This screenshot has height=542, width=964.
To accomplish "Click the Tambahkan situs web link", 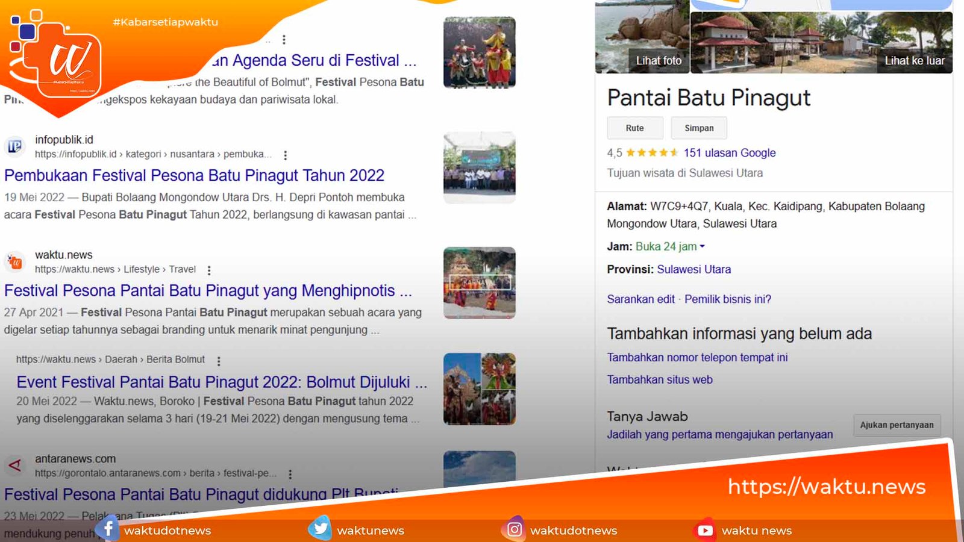I will coord(660,380).
